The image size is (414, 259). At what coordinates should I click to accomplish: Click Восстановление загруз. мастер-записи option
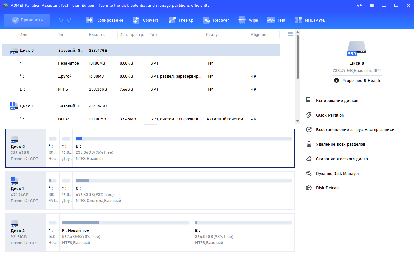(x=355, y=130)
